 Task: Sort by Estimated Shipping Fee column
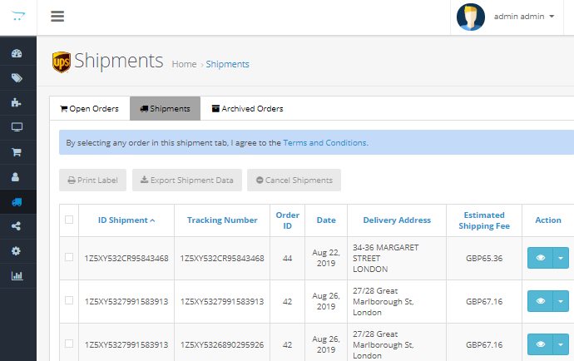tap(484, 220)
